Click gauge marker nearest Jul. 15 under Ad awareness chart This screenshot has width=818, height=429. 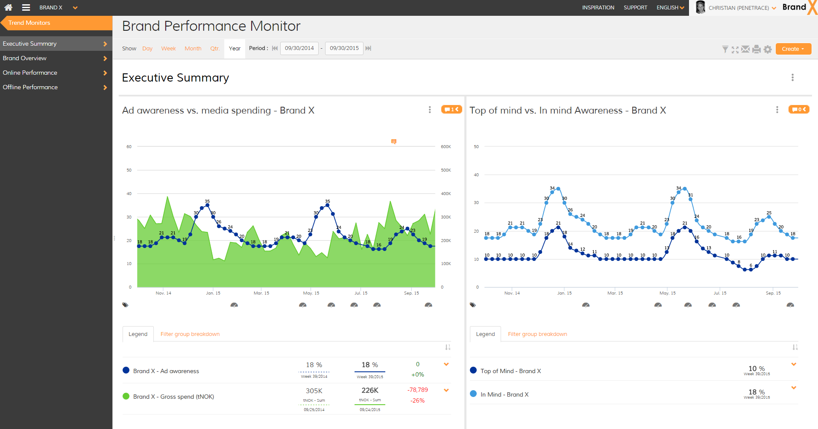pyautogui.click(x=354, y=305)
